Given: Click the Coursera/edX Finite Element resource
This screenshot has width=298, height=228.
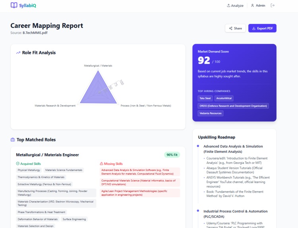Looking at the screenshot, I should [x=237, y=160].
